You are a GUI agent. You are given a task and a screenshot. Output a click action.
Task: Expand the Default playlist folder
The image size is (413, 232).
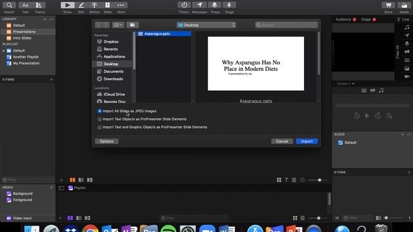[4, 50]
